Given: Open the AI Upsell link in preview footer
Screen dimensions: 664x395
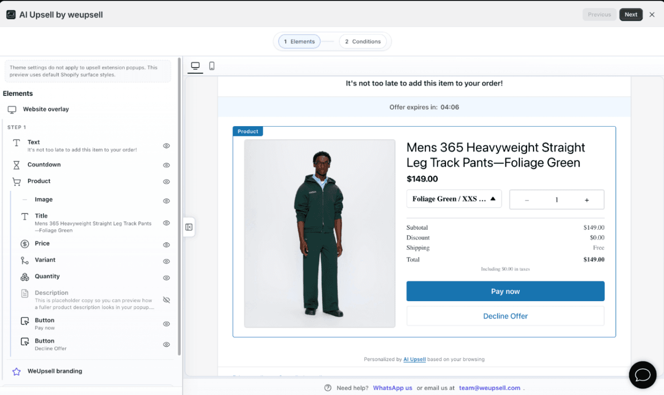Looking at the screenshot, I should pos(415,360).
